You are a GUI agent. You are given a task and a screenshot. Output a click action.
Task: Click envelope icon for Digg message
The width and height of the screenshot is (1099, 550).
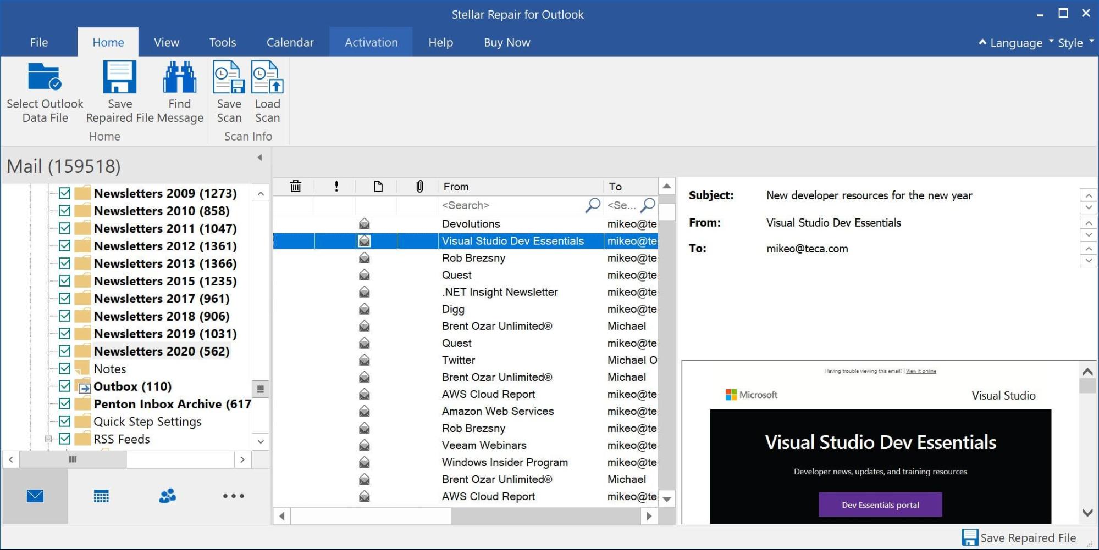(x=364, y=309)
